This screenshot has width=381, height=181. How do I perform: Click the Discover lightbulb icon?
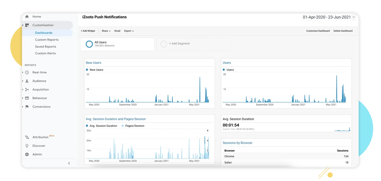(x=27, y=146)
